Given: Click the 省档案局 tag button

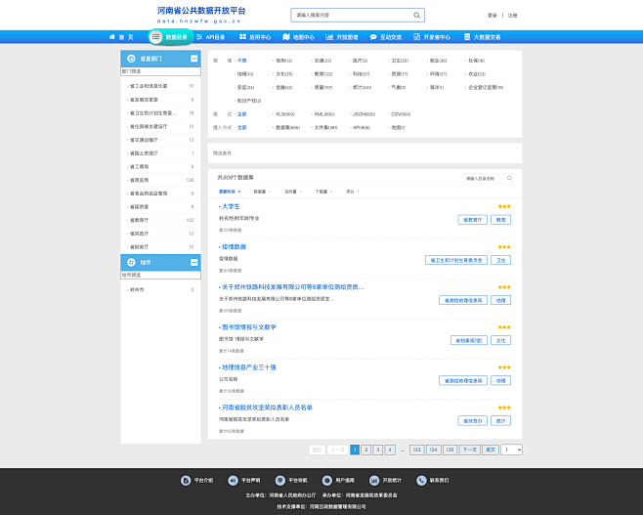Looking at the screenshot, I should (x=469, y=340).
